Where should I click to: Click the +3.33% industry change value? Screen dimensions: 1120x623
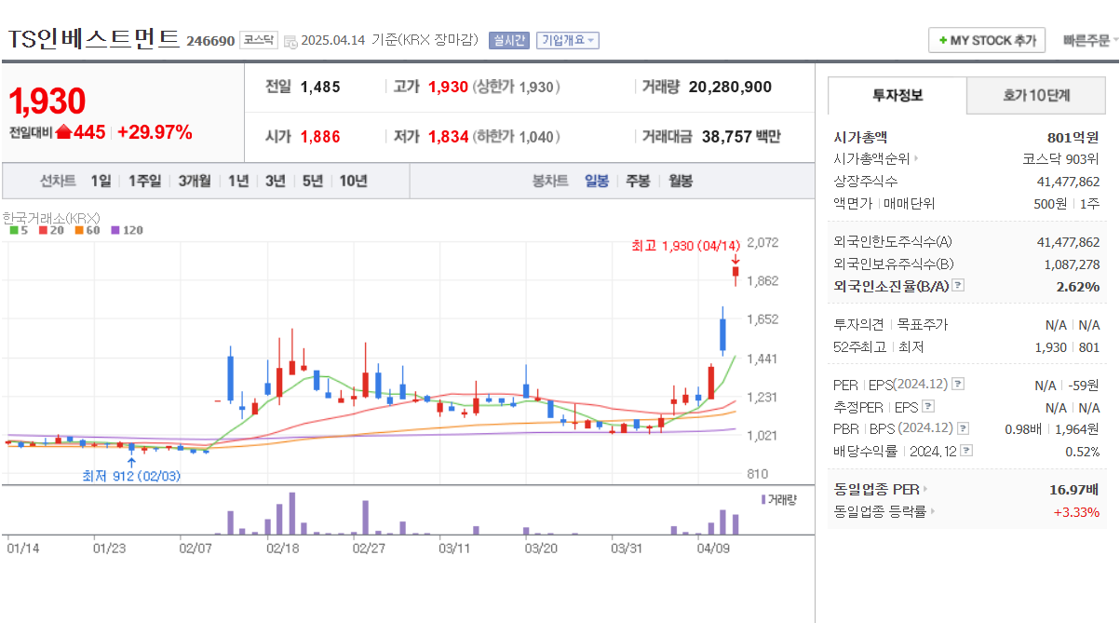click(x=1076, y=511)
